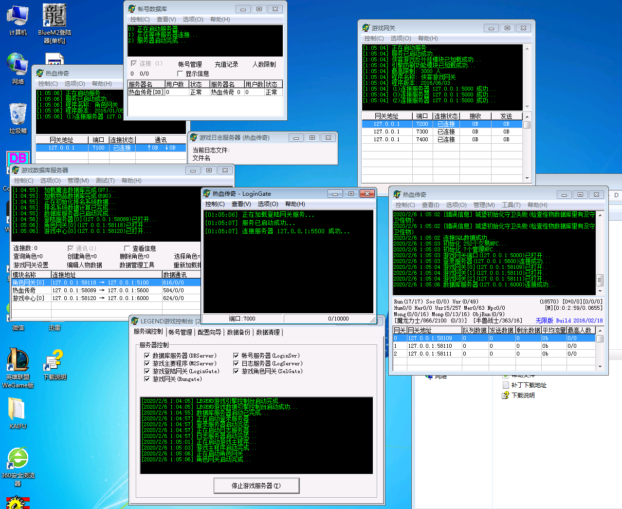This screenshot has height=509, width=622.
Task: Click 游戏数据库服务器 window title icon
Action: 15,170
